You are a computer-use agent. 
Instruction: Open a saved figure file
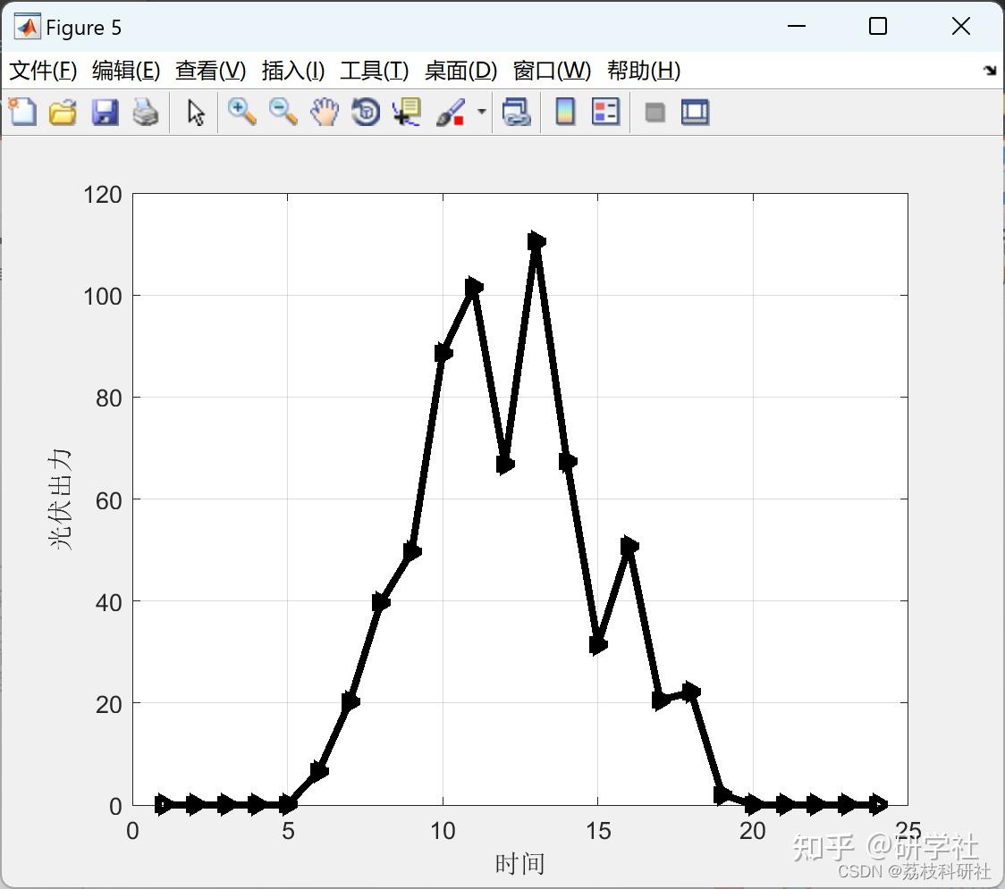pos(62,112)
